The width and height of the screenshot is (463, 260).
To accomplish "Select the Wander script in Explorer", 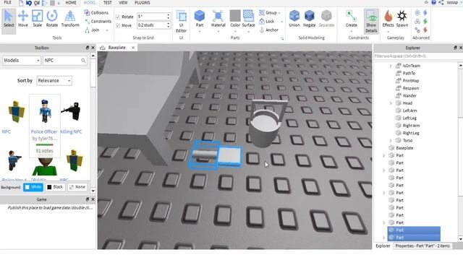I will tap(409, 95).
